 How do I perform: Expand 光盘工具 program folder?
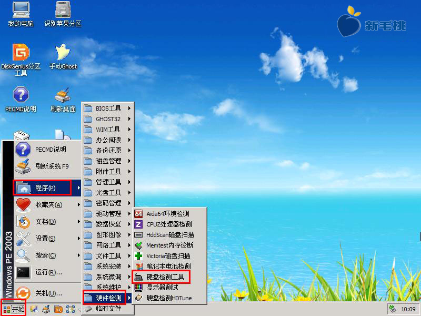point(108,192)
